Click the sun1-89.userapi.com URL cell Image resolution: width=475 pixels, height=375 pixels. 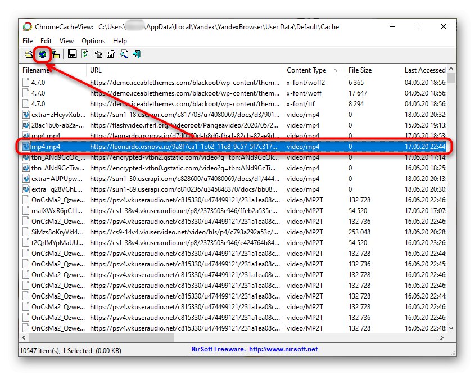point(184,189)
